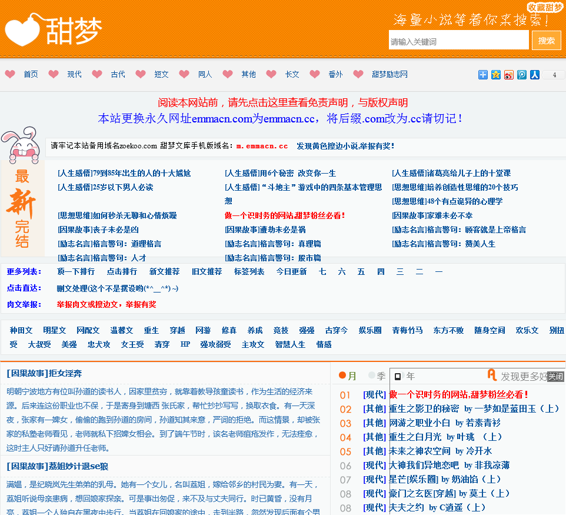The height and width of the screenshot is (515, 566).
Task: Open the m.emmacn.cc mobile domain link
Action: tap(262, 147)
